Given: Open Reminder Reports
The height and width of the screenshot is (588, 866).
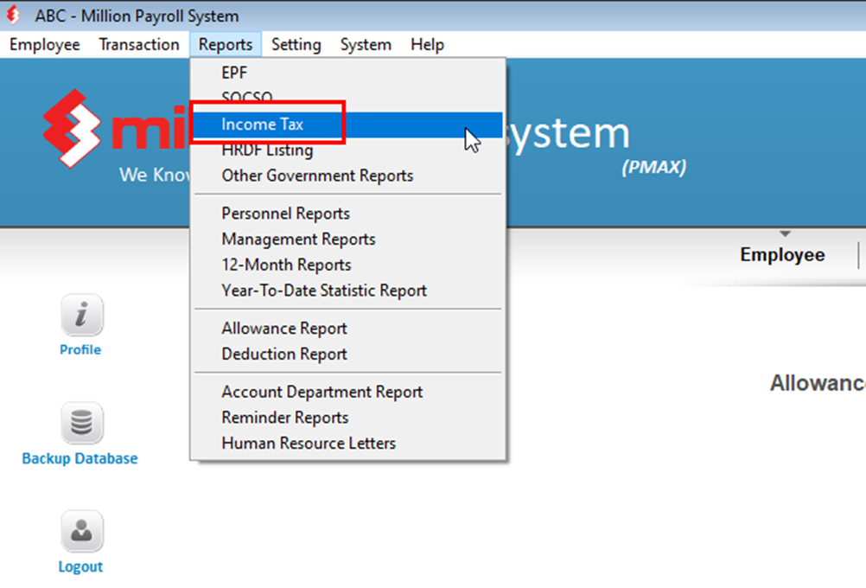Looking at the screenshot, I should (348, 418).
